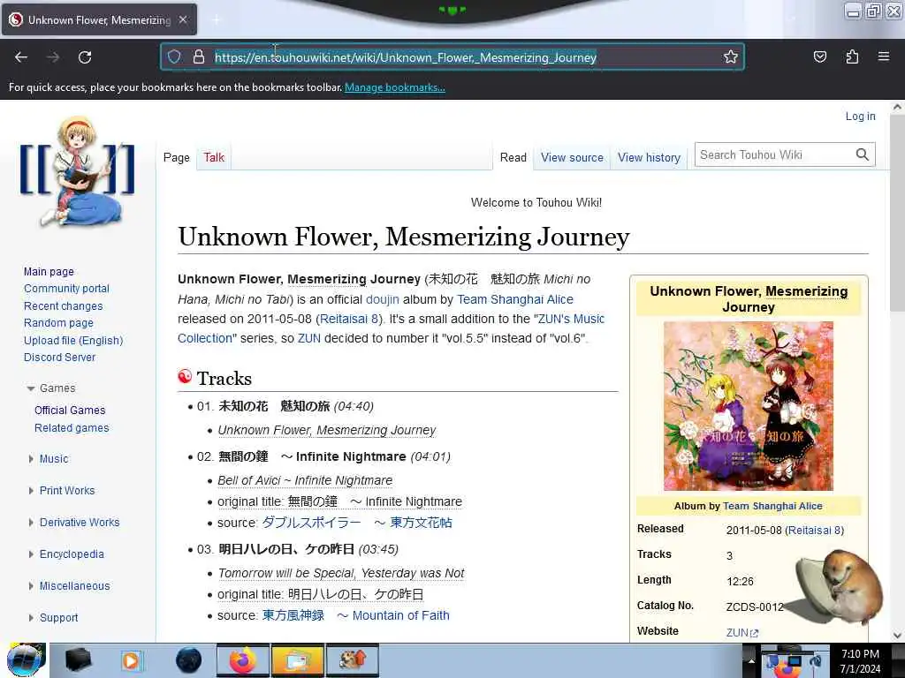Open the Extensions puzzle icon
Image resolution: width=905 pixels, height=678 pixels.
point(852,56)
